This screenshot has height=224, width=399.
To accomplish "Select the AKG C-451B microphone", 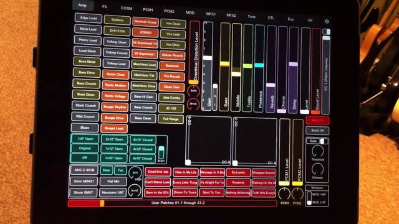I will (x=84, y=170).
